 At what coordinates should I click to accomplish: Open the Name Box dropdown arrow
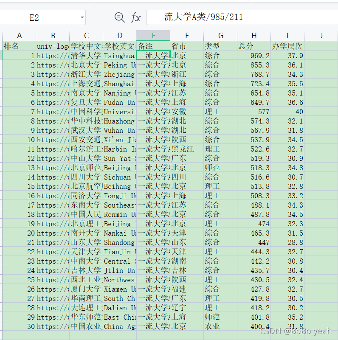pyautogui.click(x=82, y=17)
